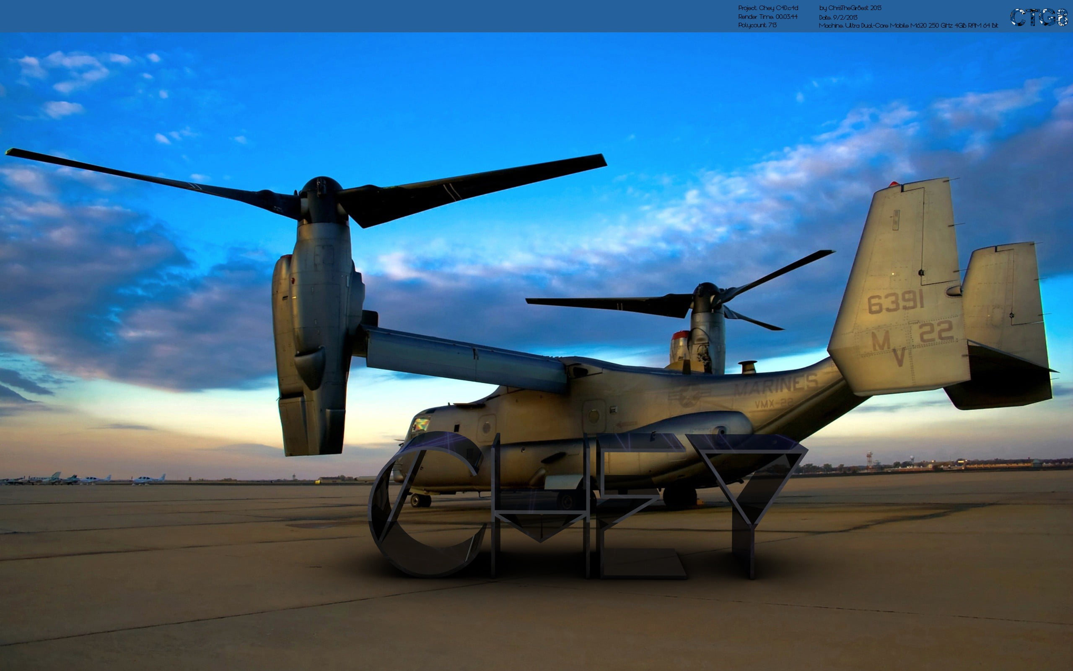
Task: Click the 'Project: Chey C4D.c4d' text
Action: point(768,8)
